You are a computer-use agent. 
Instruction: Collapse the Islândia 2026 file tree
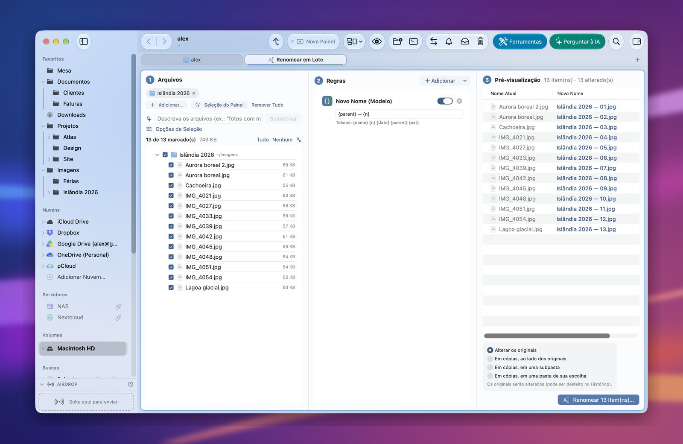[157, 155]
